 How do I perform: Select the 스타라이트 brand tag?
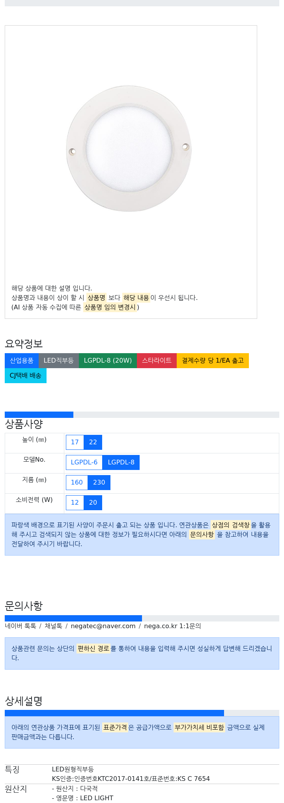(157, 361)
